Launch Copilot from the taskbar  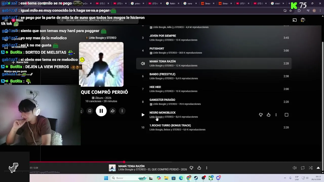coord(159,178)
